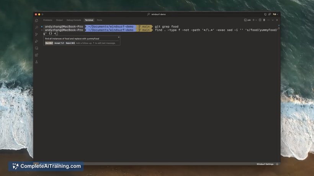Open the Ports tab
The height and width of the screenshot is (176, 314).
[100, 20]
